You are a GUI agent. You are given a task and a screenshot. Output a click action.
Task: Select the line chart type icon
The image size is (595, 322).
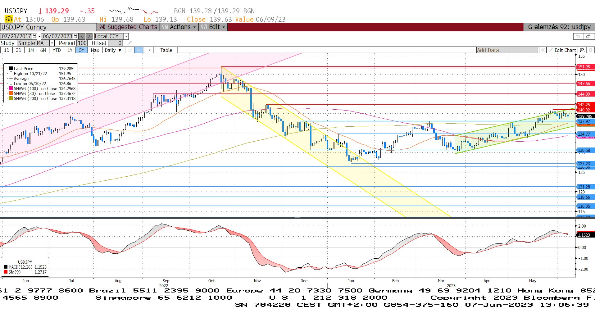pyautogui.click(x=130, y=50)
